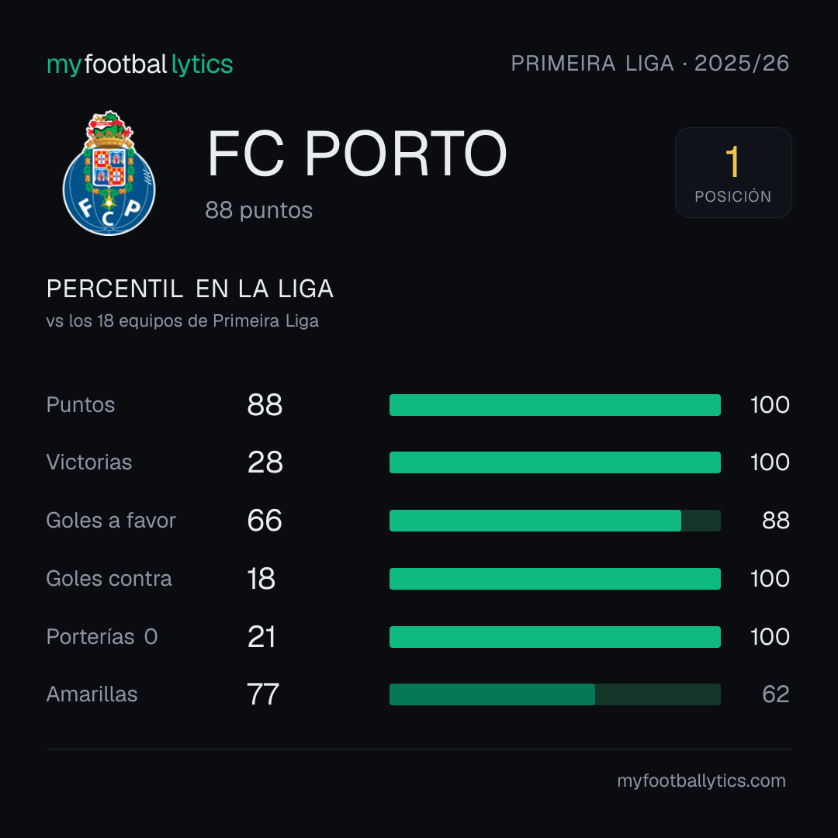The width and height of the screenshot is (838, 838).
Task: Click the Goles contra percentile bar
Action: click(555, 579)
